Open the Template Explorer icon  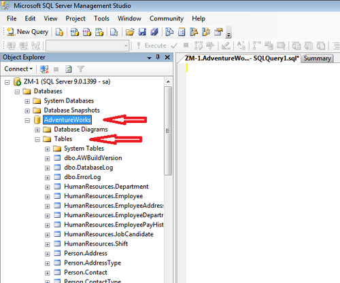coord(206,32)
